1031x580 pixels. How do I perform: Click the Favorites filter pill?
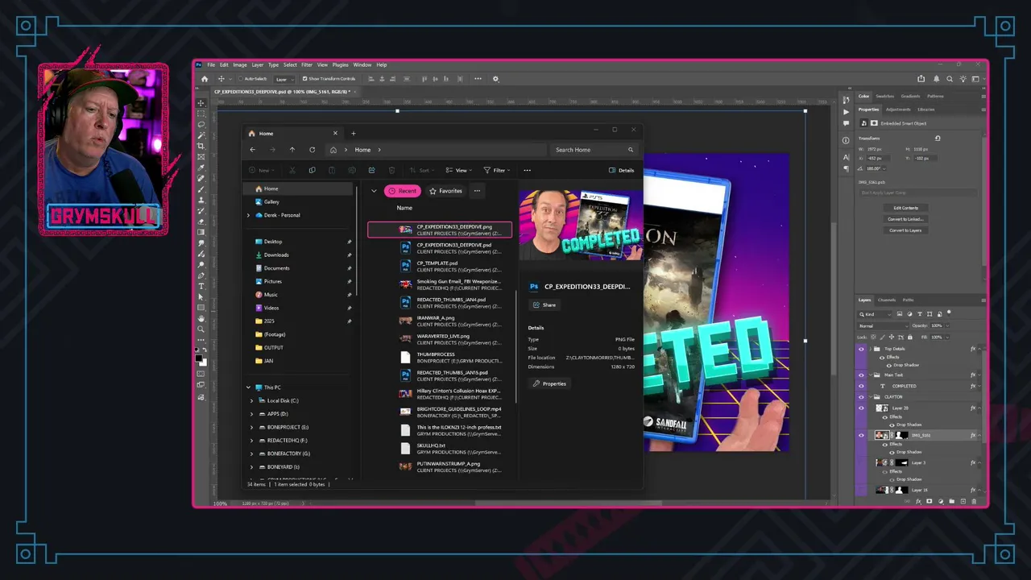445,191
